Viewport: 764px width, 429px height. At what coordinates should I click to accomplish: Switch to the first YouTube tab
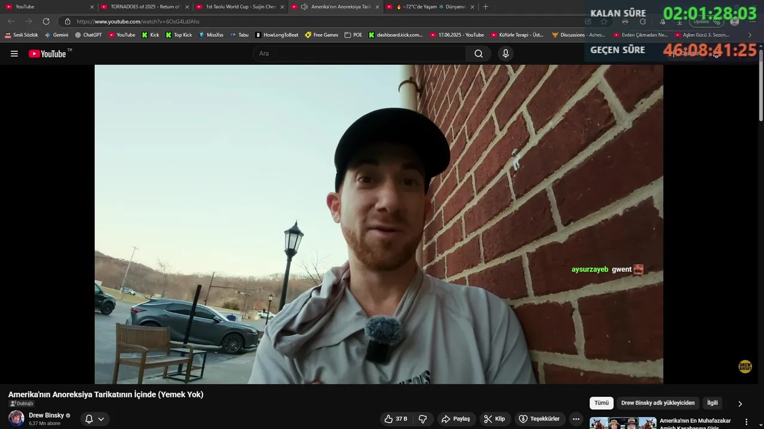48,7
